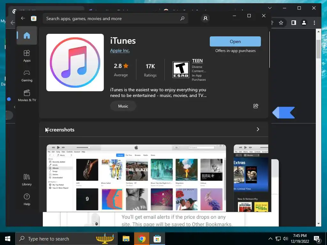Viewport: 327px width, 245px height.
Task: Open Chrome three-dot menu
Action: pyautogui.click(x=314, y=23)
